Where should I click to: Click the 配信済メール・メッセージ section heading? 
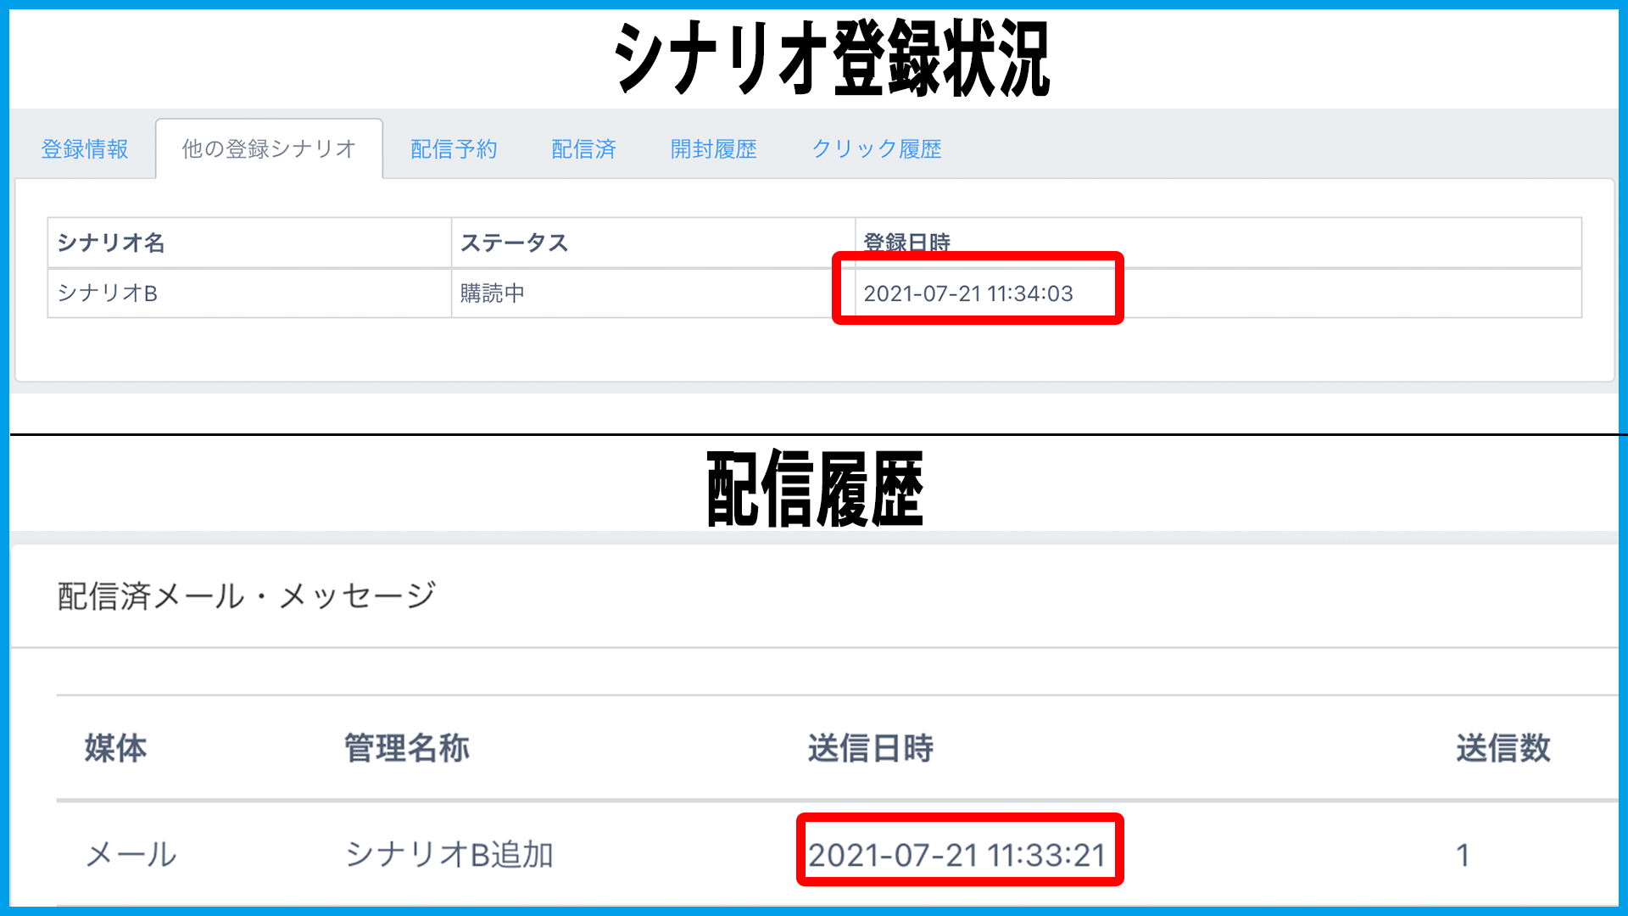pyautogui.click(x=247, y=596)
